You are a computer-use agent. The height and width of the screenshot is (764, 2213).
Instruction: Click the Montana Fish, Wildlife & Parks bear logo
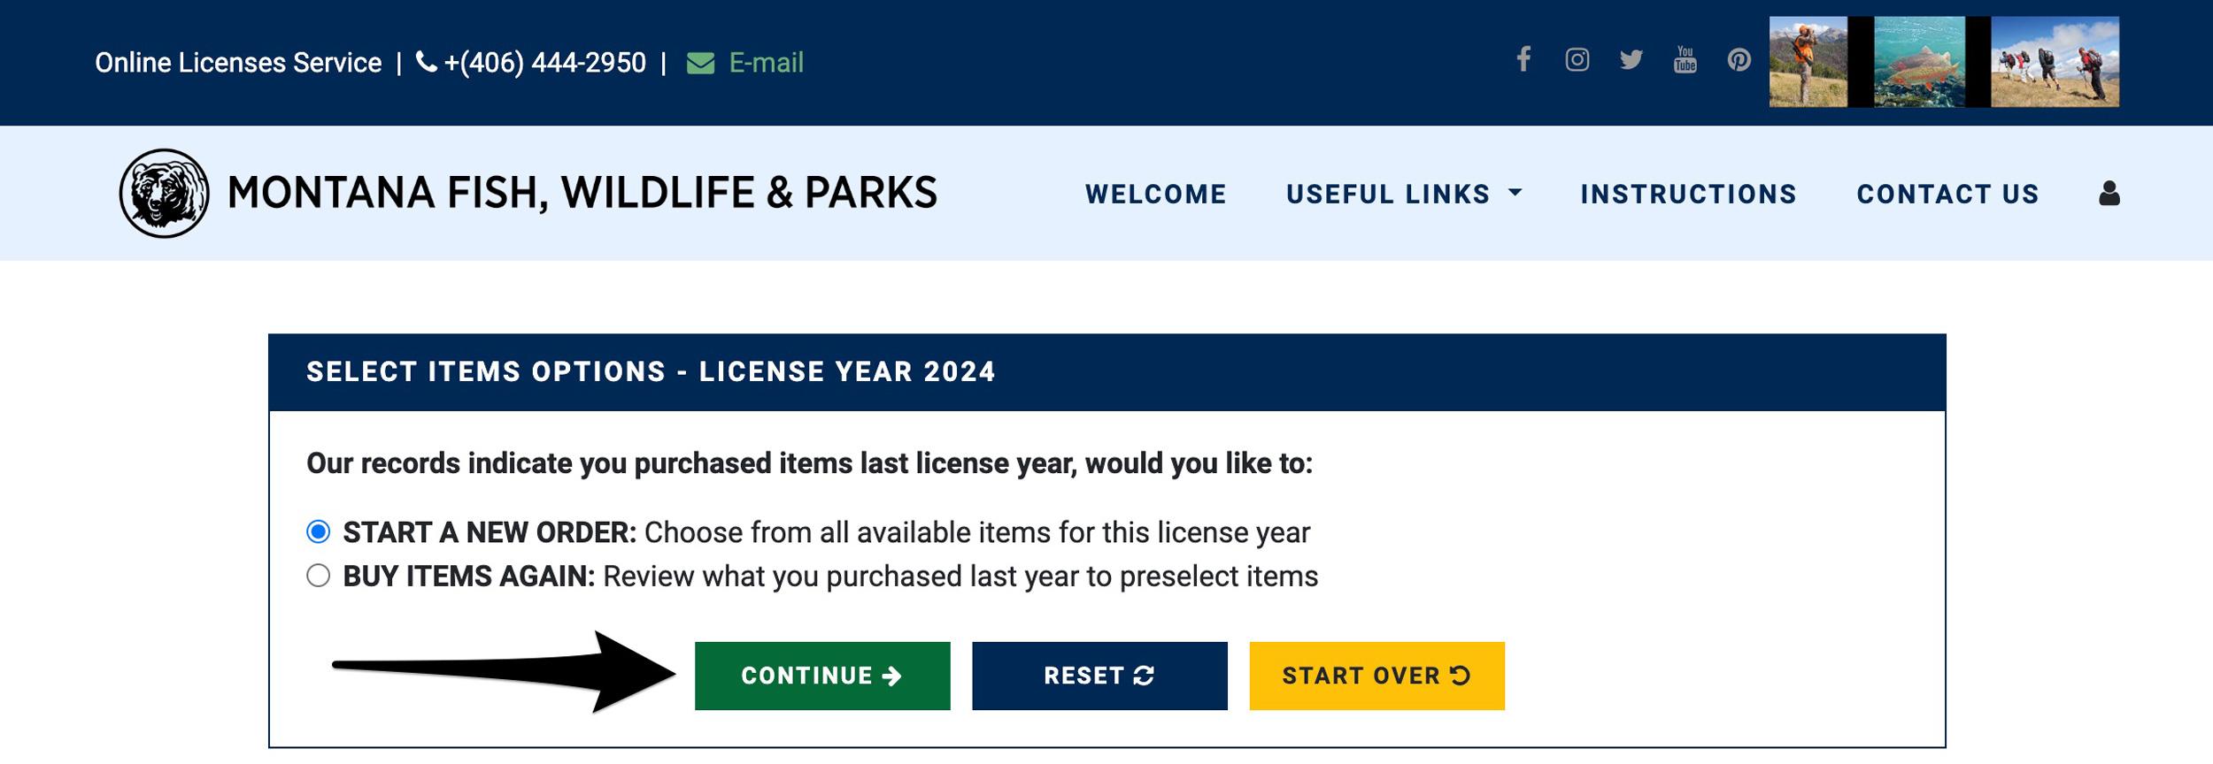163,194
